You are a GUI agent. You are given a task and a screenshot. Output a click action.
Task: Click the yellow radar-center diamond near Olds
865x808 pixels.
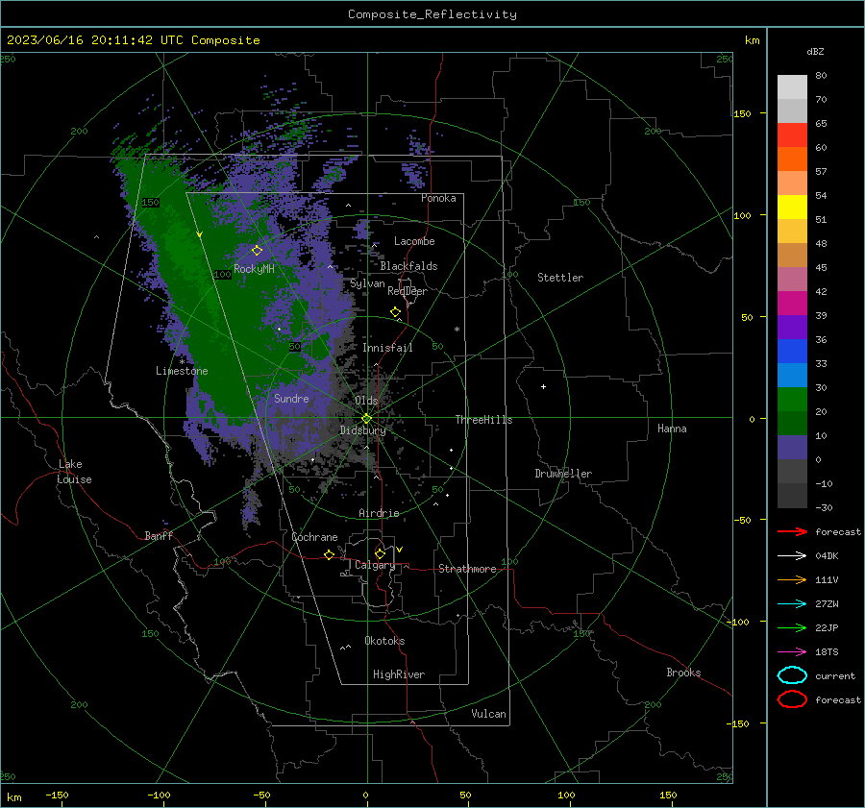[x=366, y=419]
